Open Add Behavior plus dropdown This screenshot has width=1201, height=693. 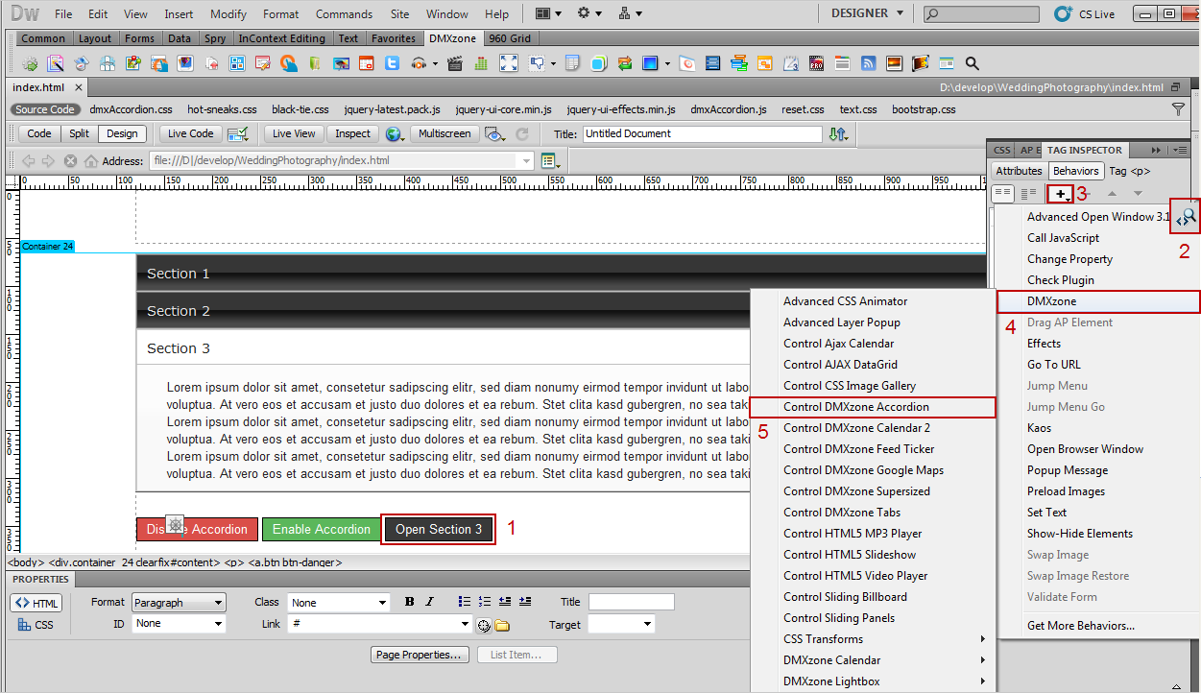1060,194
